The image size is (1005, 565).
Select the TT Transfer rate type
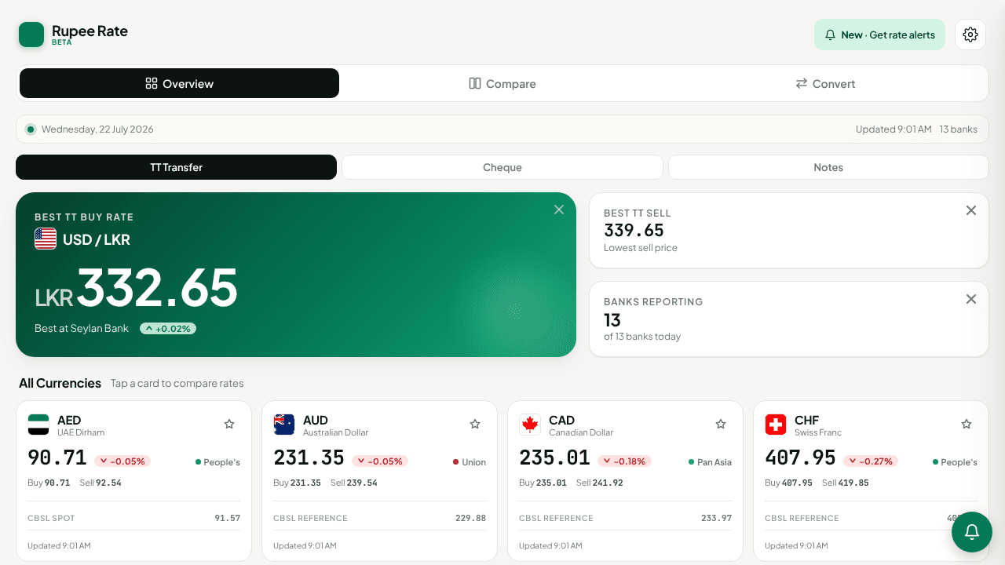[x=177, y=167]
